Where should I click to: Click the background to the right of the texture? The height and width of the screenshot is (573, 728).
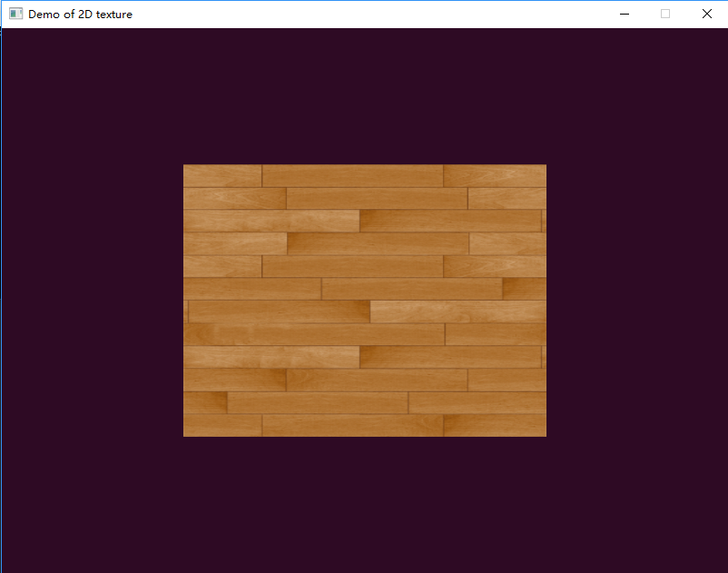(x=635, y=300)
